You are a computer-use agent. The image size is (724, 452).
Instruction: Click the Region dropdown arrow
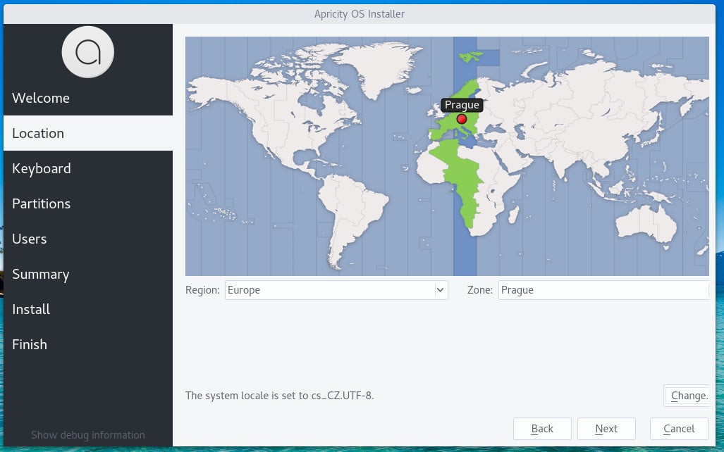pos(440,290)
